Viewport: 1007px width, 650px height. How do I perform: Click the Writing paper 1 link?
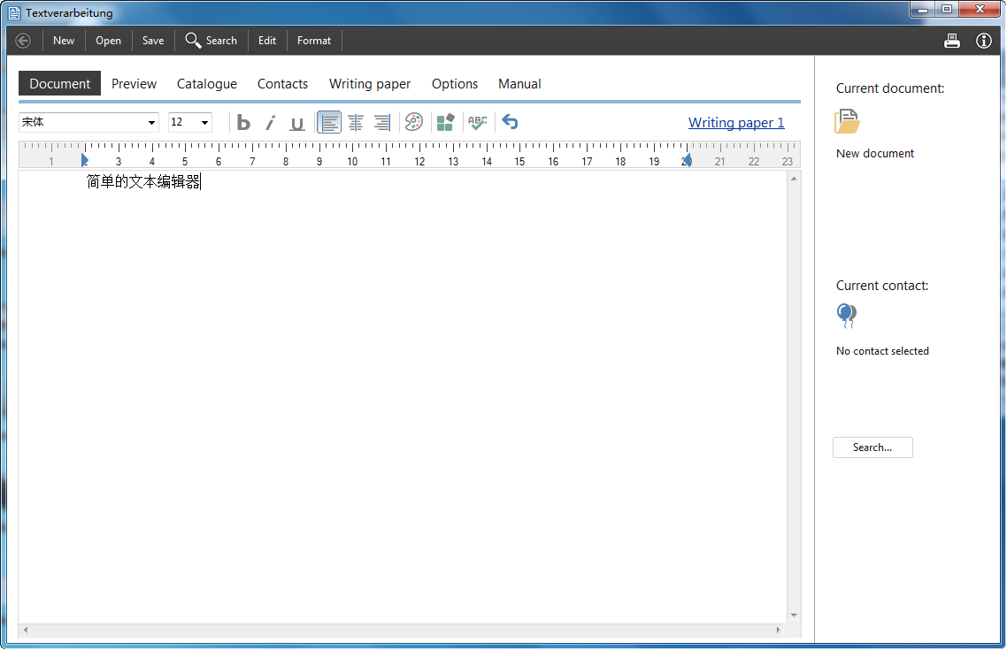point(736,123)
